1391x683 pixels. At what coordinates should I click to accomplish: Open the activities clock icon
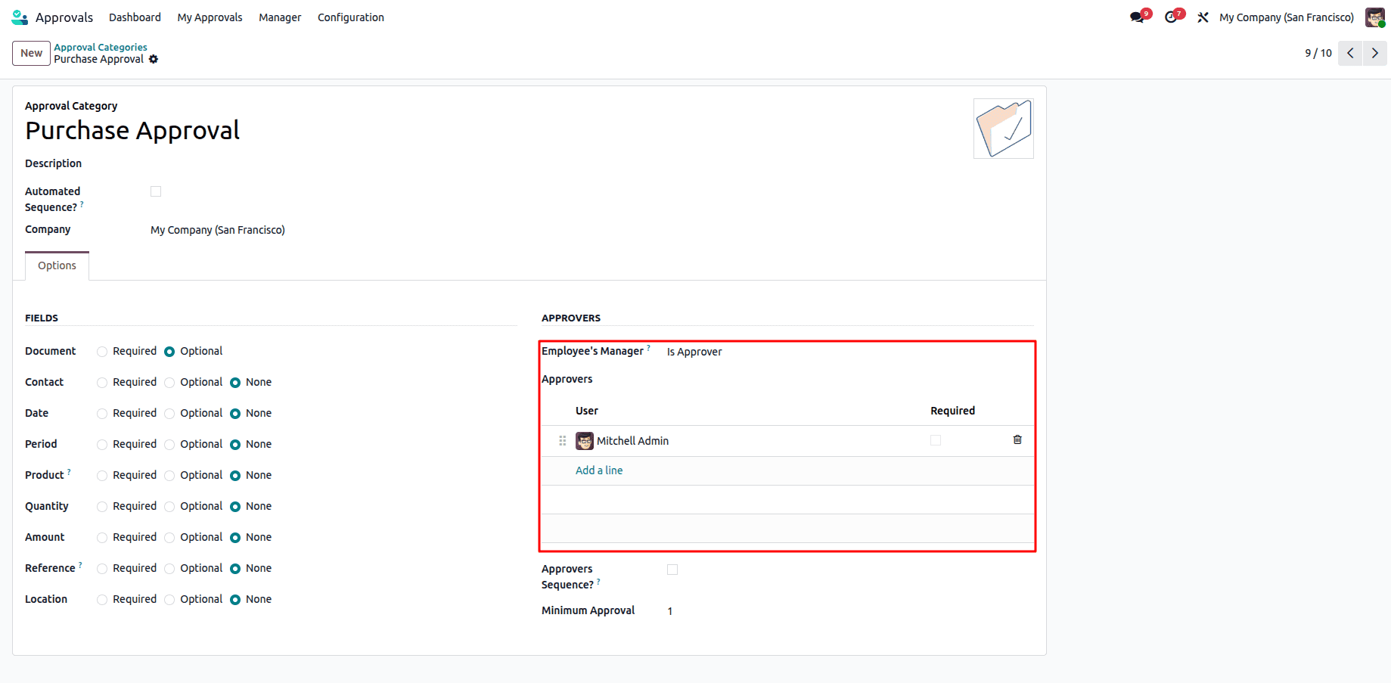pos(1171,17)
